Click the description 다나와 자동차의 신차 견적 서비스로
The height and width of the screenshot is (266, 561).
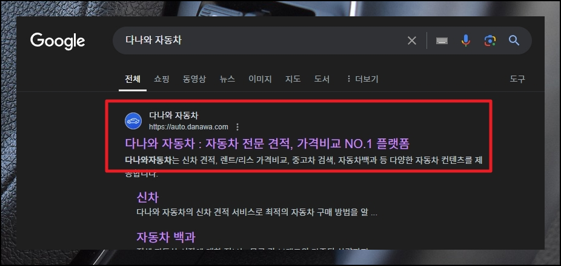point(257,213)
